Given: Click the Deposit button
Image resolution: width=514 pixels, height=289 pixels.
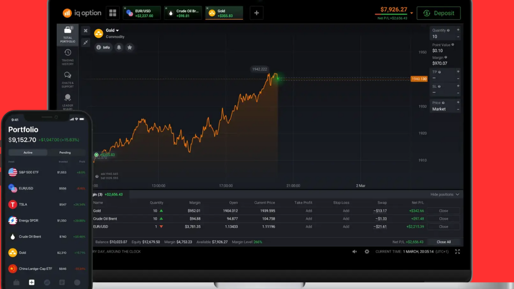Looking at the screenshot, I should [x=439, y=13].
